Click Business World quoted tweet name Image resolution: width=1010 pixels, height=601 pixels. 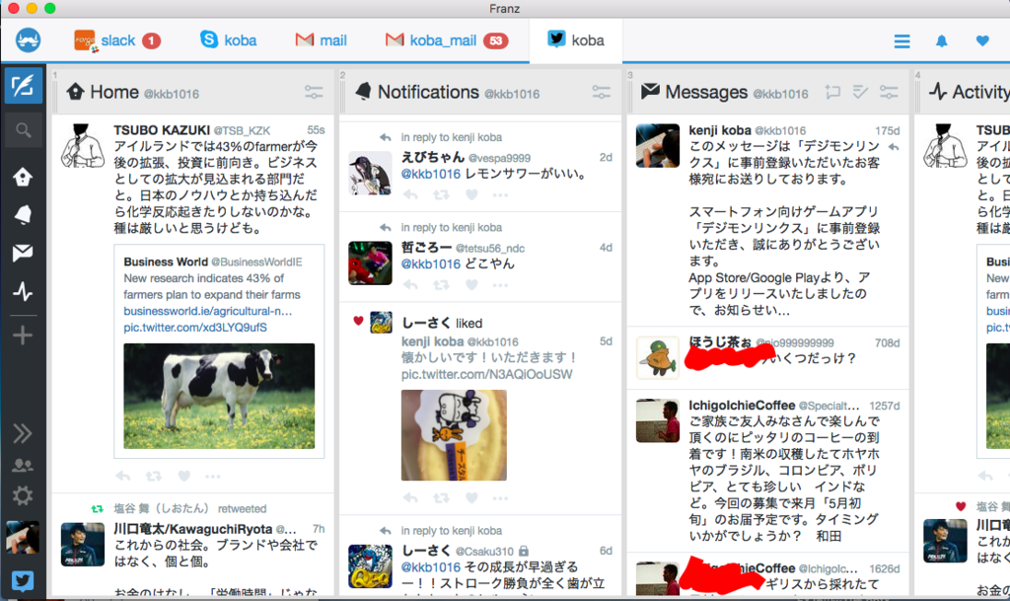tap(166, 262)
